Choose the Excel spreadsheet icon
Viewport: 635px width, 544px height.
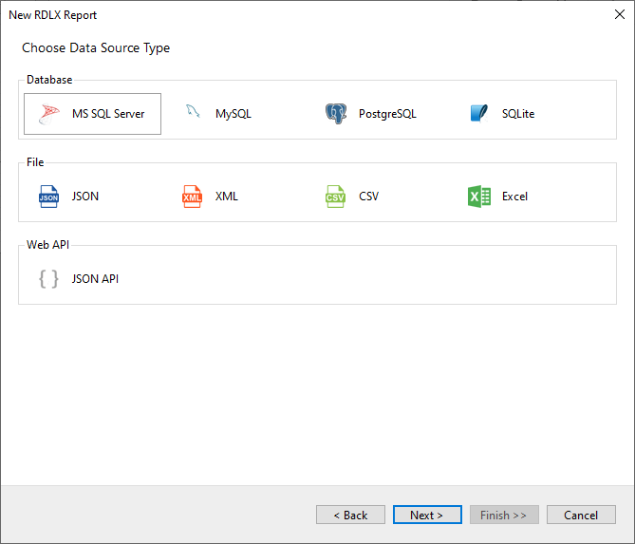pos(479,197)
